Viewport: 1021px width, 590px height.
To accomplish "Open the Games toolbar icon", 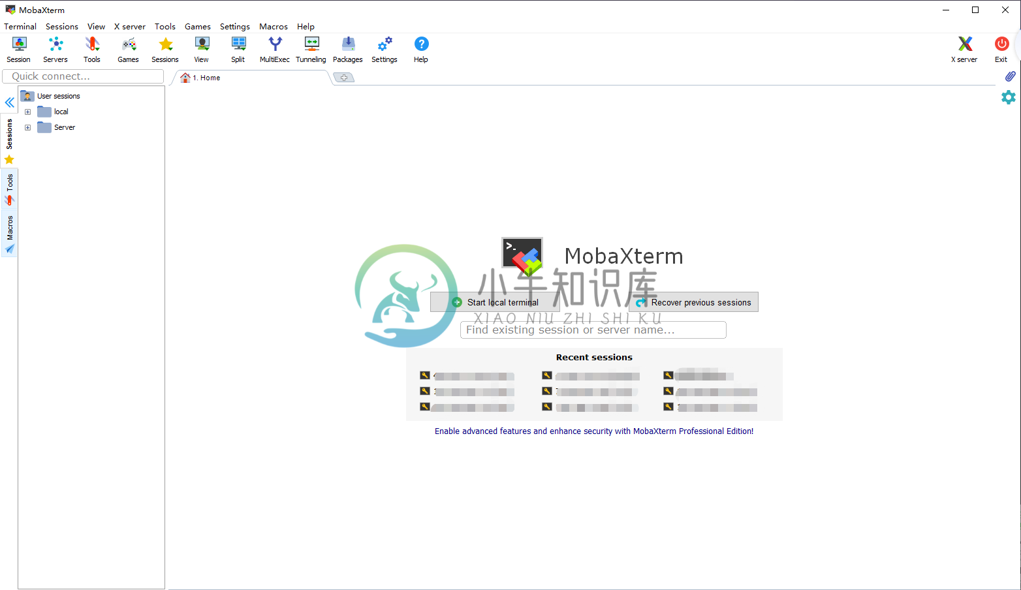I will (129, 50).
